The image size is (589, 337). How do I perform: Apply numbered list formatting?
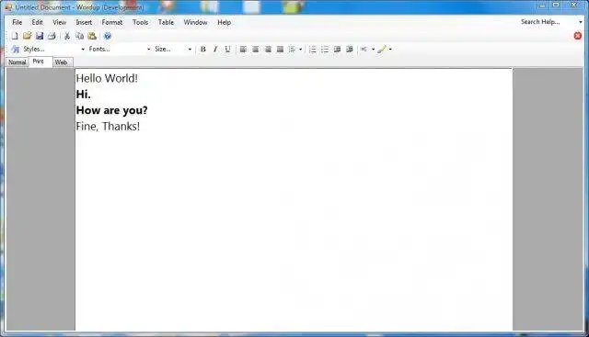(313, 49)
